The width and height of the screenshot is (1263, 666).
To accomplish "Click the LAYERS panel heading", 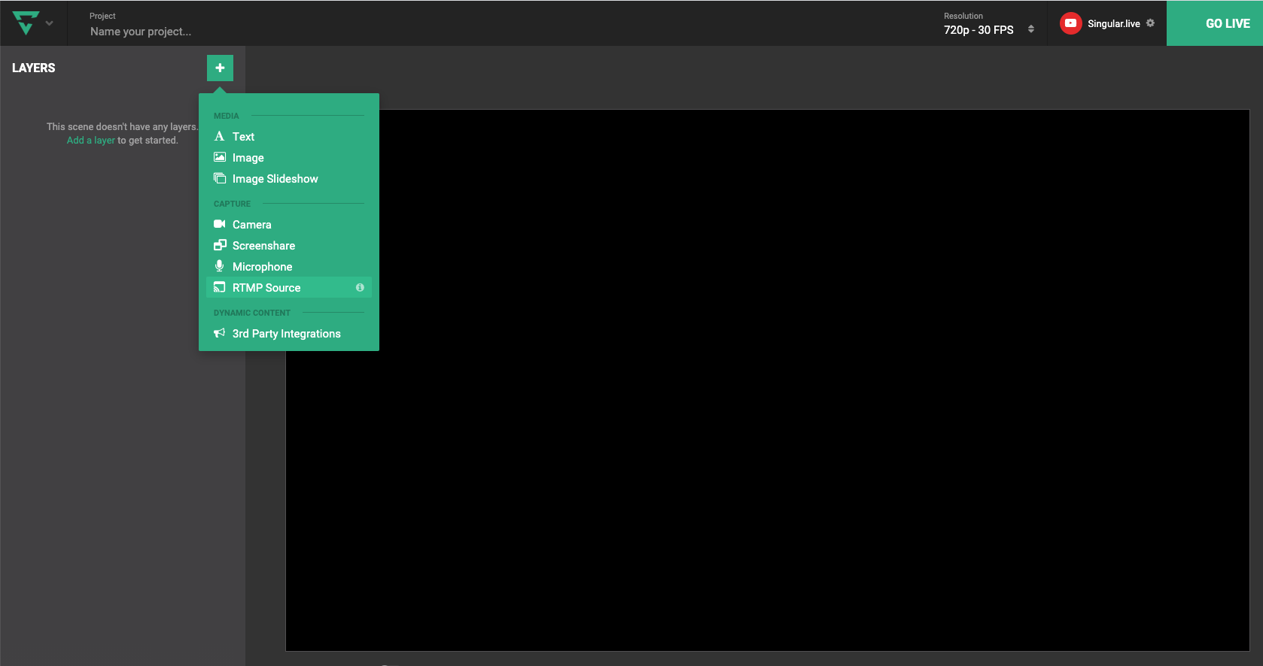I will (x=34, y=68).
